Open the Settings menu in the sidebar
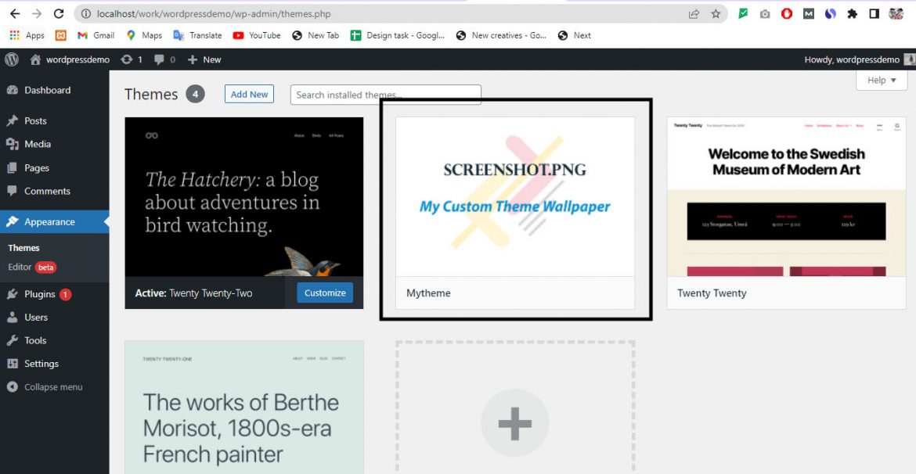The height and width of the screenshot is (474, 916). 13,363
